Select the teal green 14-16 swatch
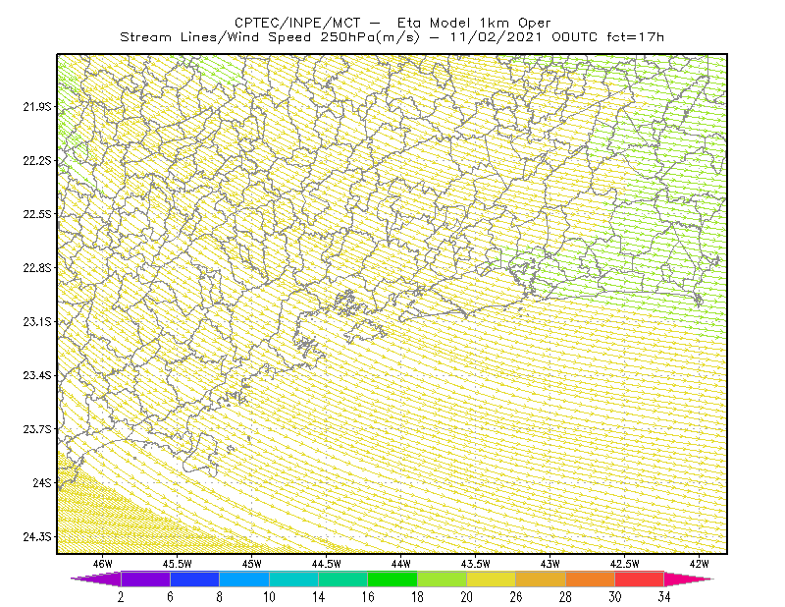Viewport: 785px width, 607px height. coord(342,579)
